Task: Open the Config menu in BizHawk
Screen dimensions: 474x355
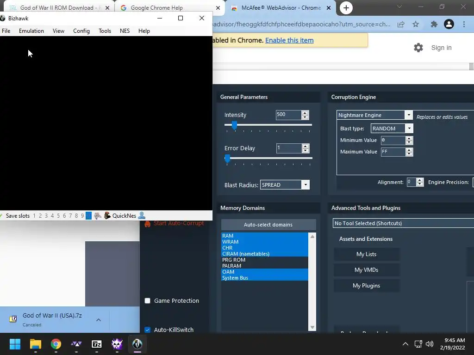Action: tap(81, 31)
